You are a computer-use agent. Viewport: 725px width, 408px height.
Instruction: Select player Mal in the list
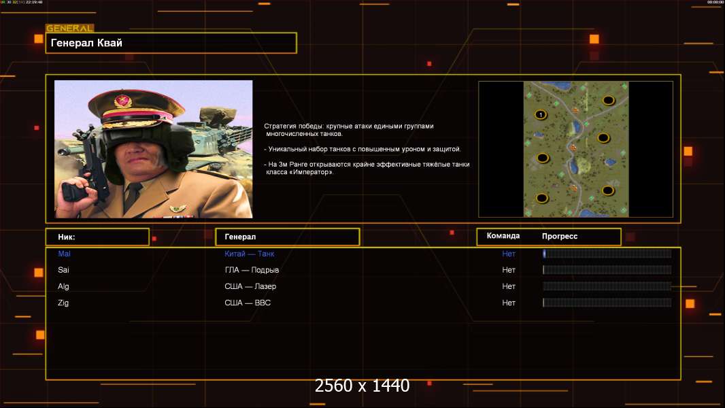[x=64, y=254]
